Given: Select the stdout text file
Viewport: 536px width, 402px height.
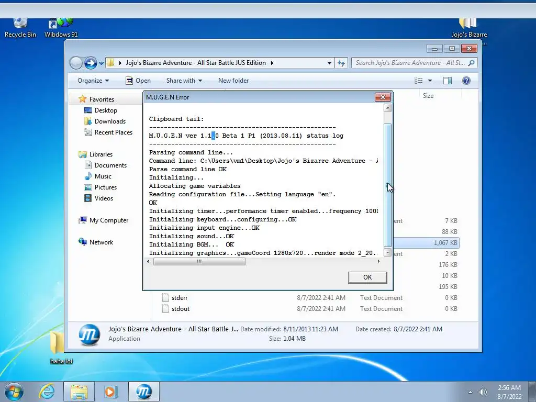Looking at the screenshot, I should (x=181, y=309).
